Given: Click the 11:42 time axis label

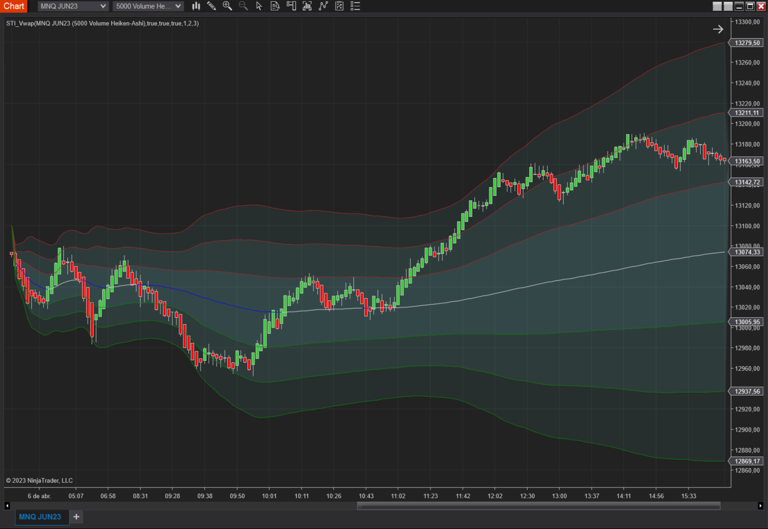Looking at the screenshot, I should [x=463, y=496].
